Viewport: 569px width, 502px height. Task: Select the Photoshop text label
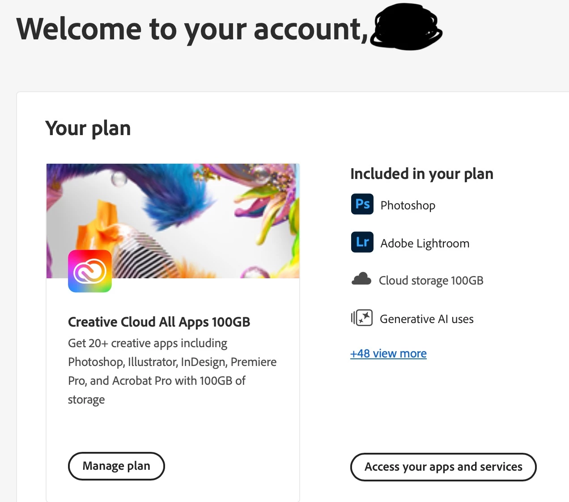pos(408,205)
